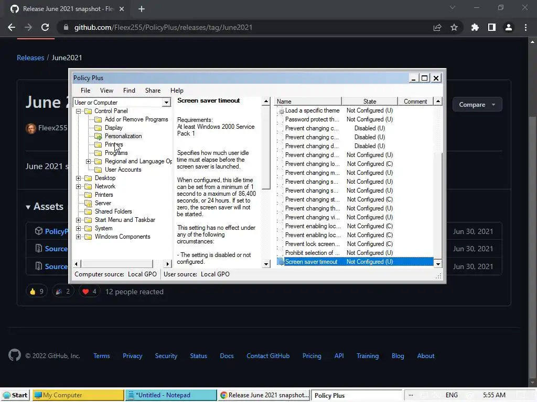
Task: Open the Compare dropdown on GitHub
Action: (477, 105)
